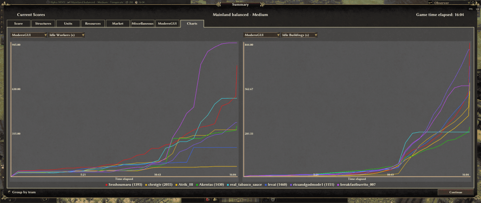481x203 pixels.
Task: Select the ModernGUI tab
Action: click(167, 24)
